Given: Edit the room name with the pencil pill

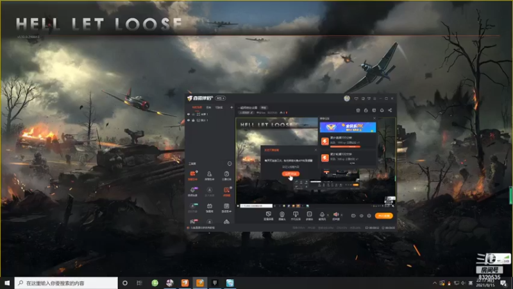Looking at the screenshot, I should [x=246, y=113].
